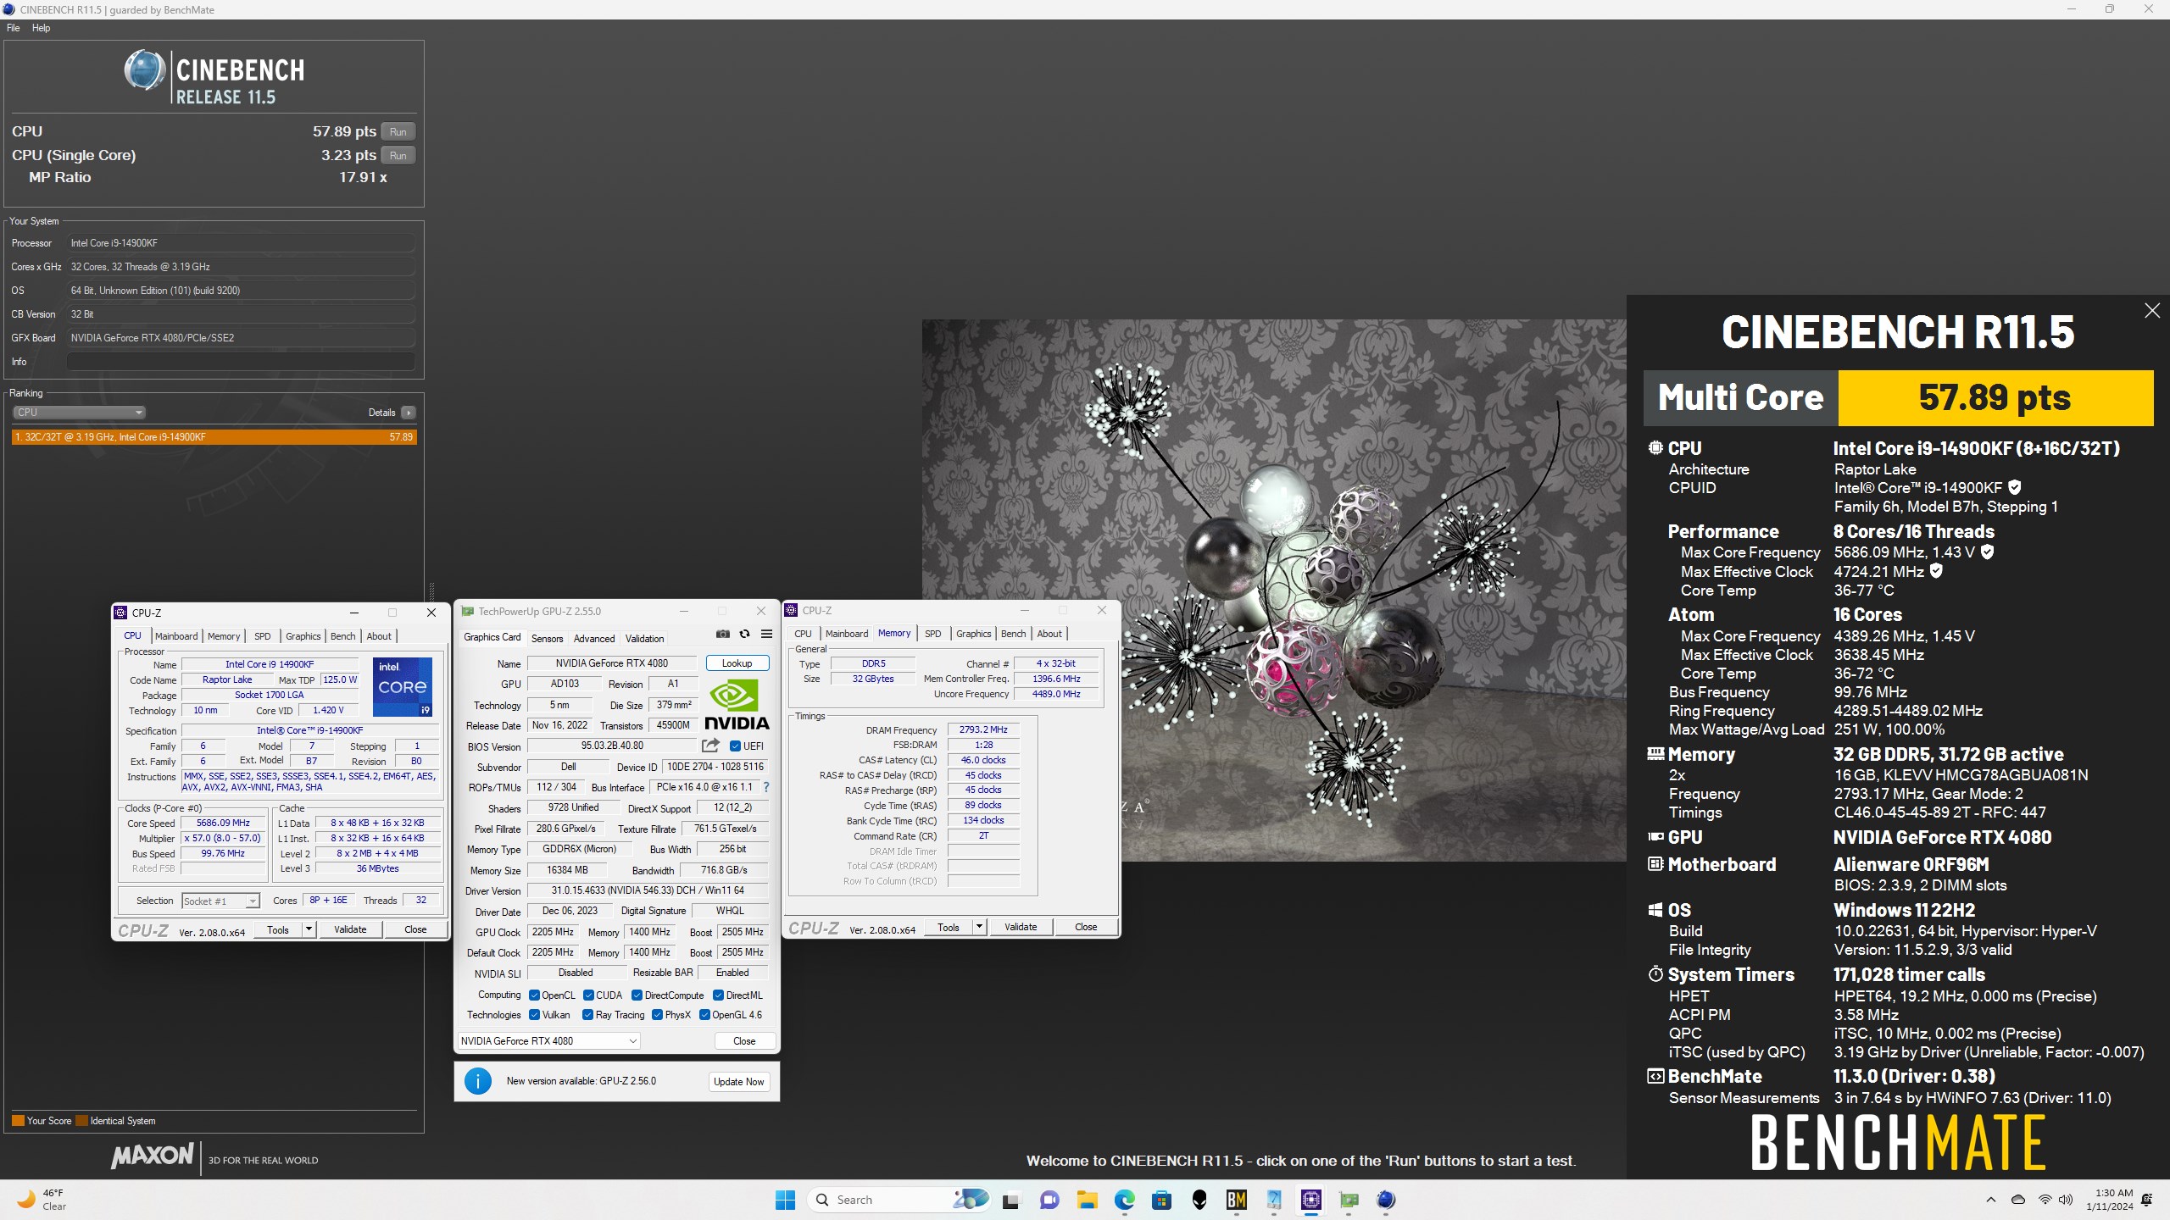Click the taskbar Search box
The width and height of the screenshot is (2170, 1220).
click(899, 1200)
